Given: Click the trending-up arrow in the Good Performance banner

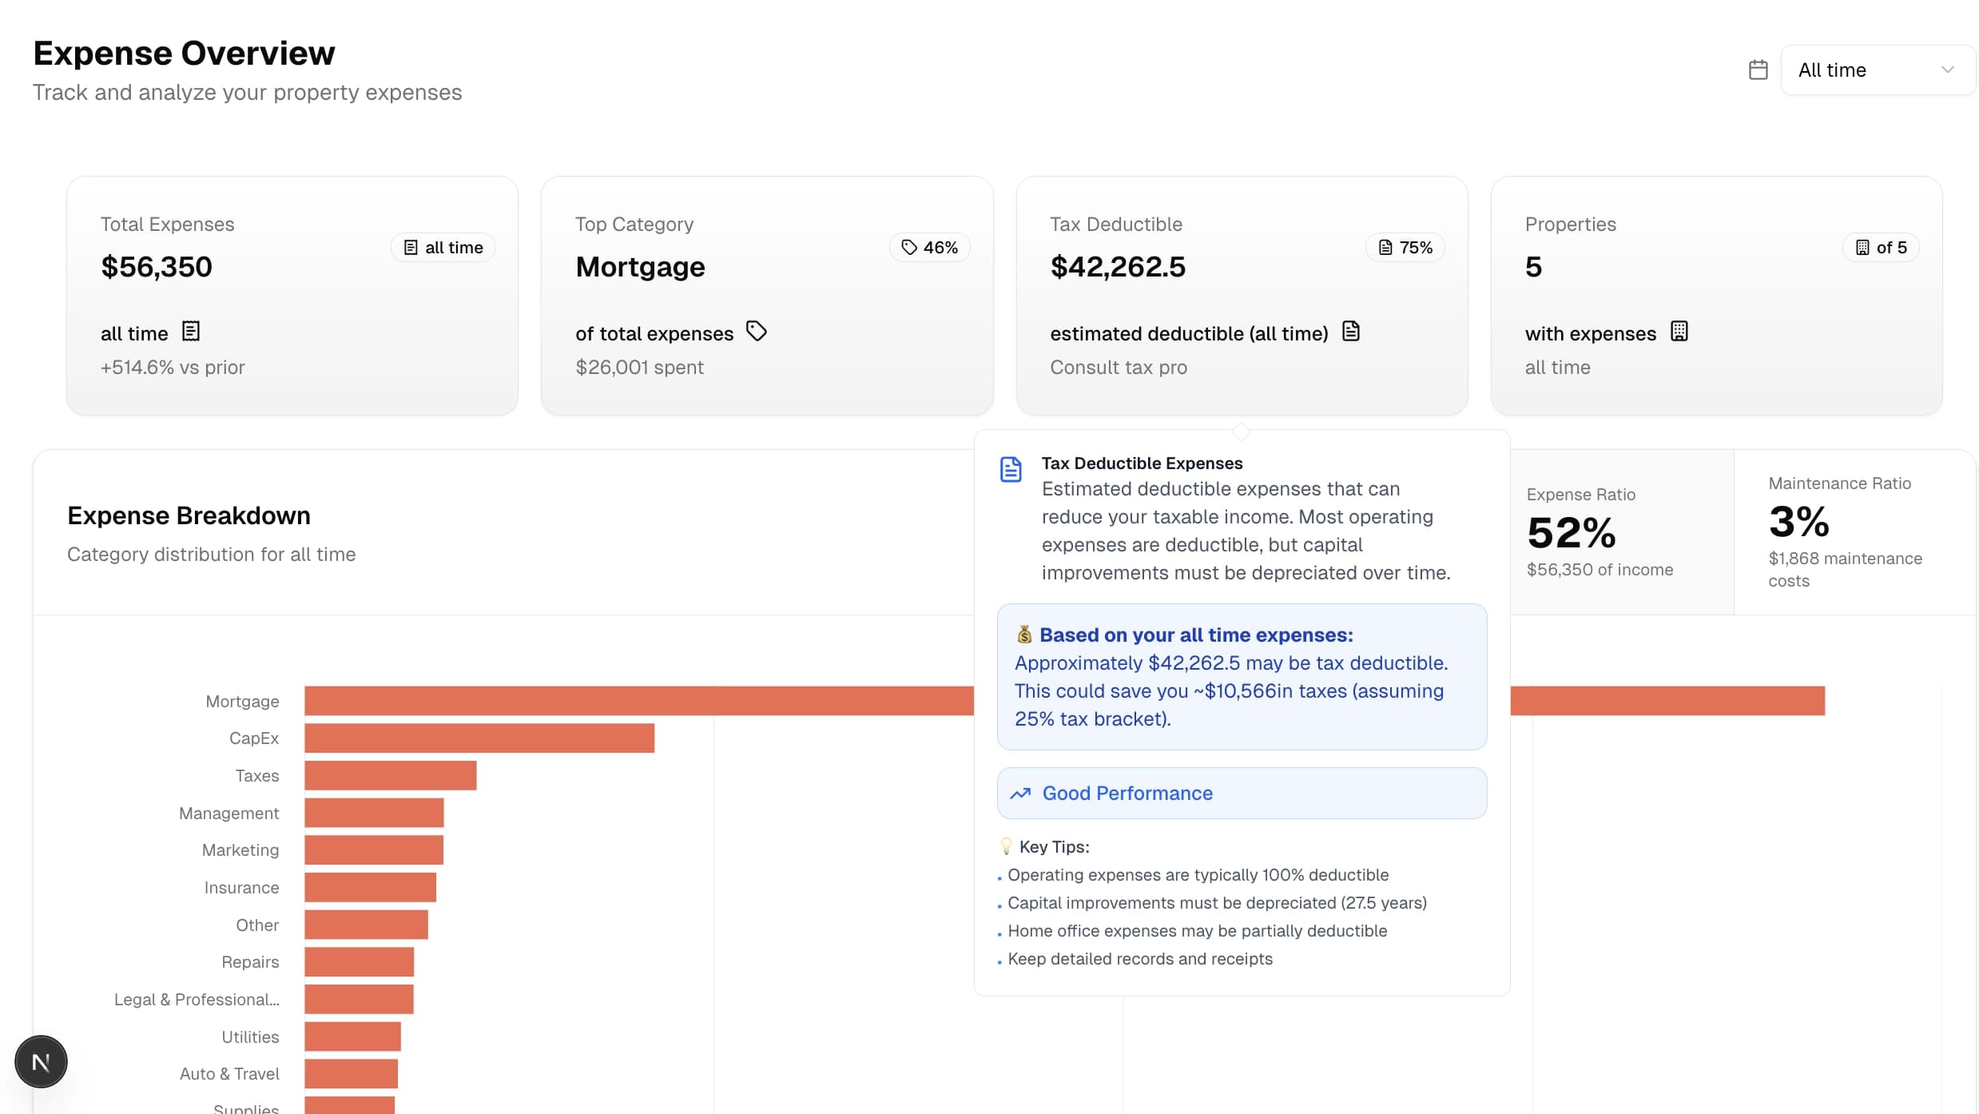Looking at the screenshot, I should click(1019, 794).
